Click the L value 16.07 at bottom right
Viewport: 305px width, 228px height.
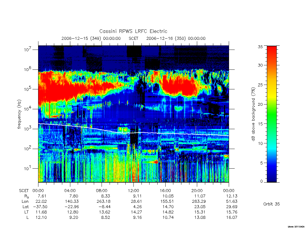pyautogui.click(x=232, y=218)
